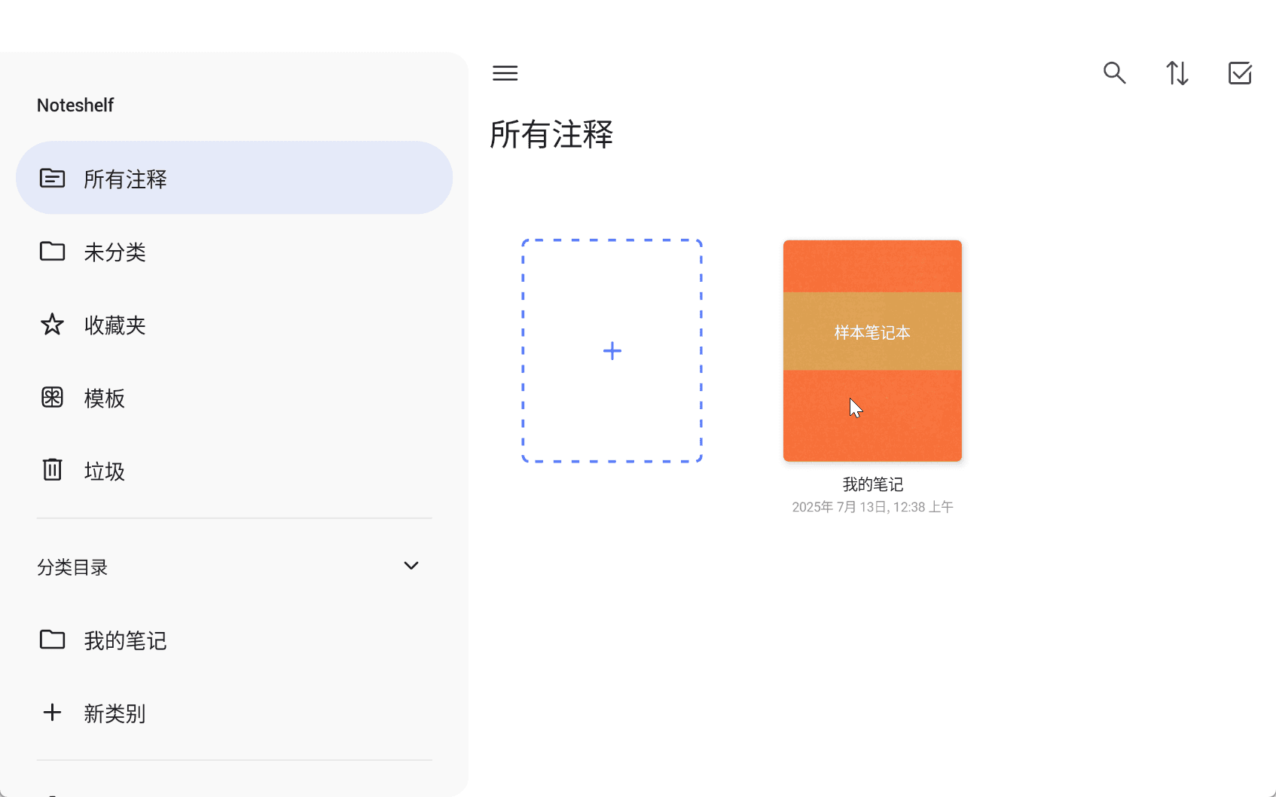
Task: Click the notebook title 我的笔记
Action: pos(872,484)
